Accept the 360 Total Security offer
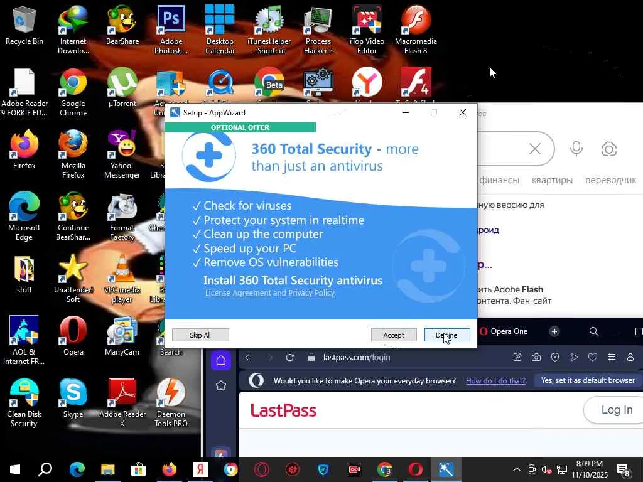This screenshot has width=643, height=482. (394, 335)
